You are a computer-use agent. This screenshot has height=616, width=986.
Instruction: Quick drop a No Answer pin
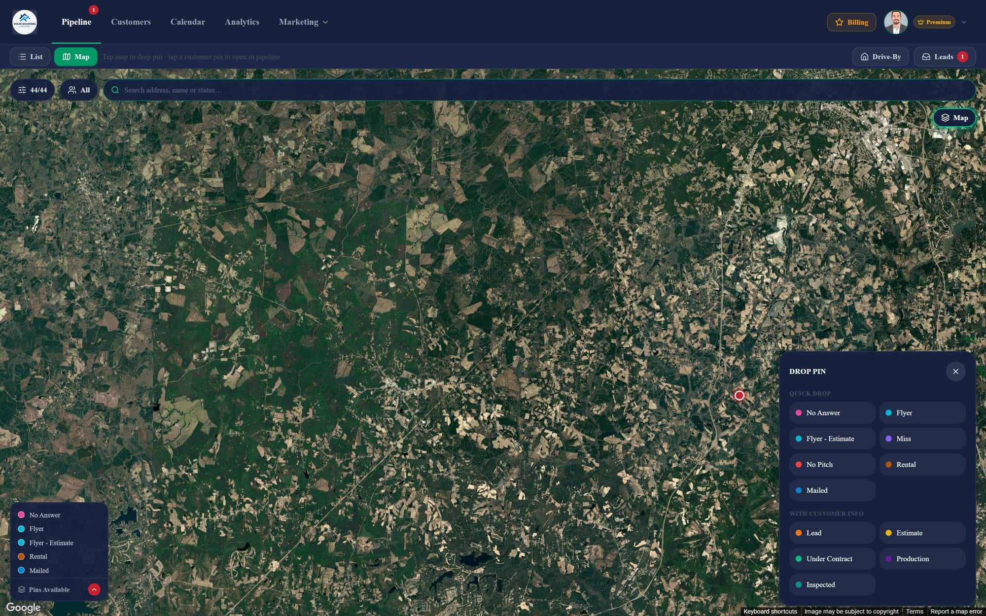(x=832, y=413)
